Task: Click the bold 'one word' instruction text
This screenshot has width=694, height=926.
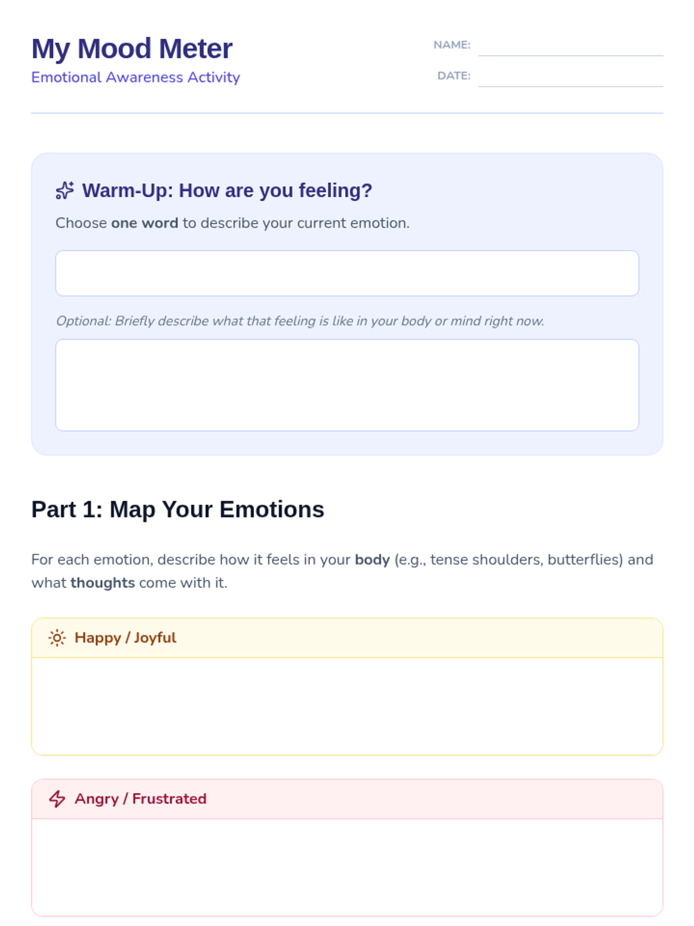Action: pos(145,223)
